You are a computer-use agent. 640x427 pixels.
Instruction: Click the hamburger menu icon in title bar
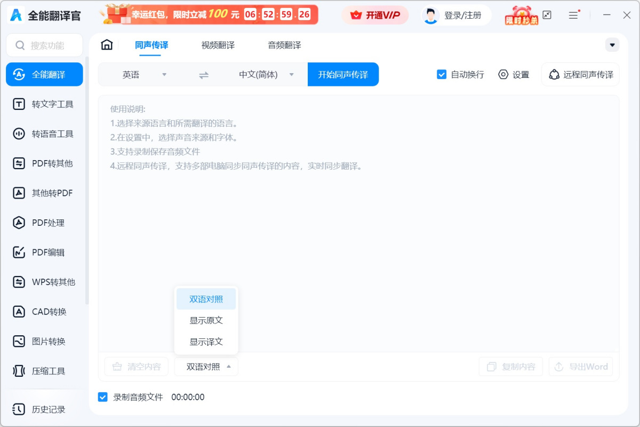point(573,15)
